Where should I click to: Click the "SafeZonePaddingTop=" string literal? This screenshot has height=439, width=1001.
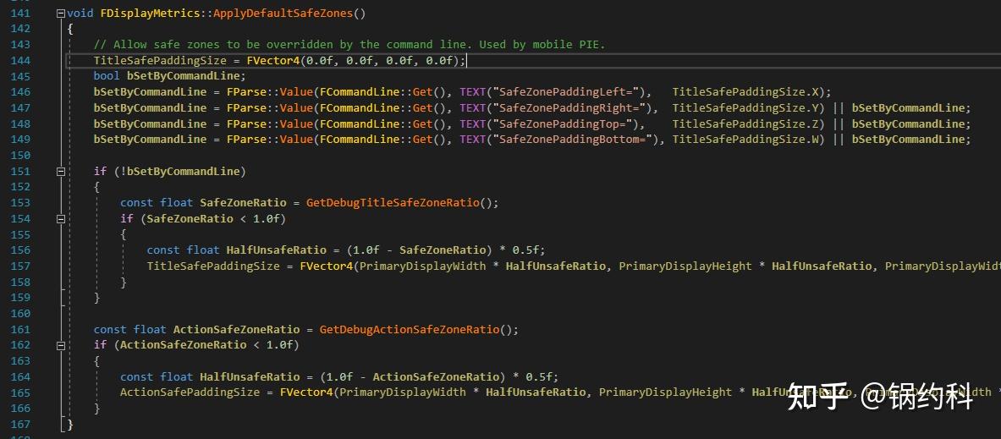point(563,123)
